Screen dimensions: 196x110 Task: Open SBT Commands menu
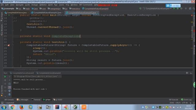point(86,5)
